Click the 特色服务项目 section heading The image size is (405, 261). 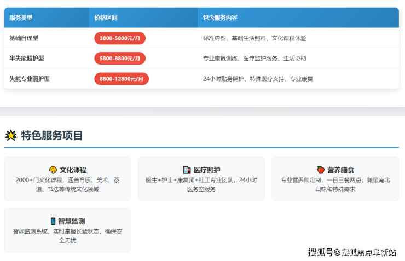click(x=52, y=136)
